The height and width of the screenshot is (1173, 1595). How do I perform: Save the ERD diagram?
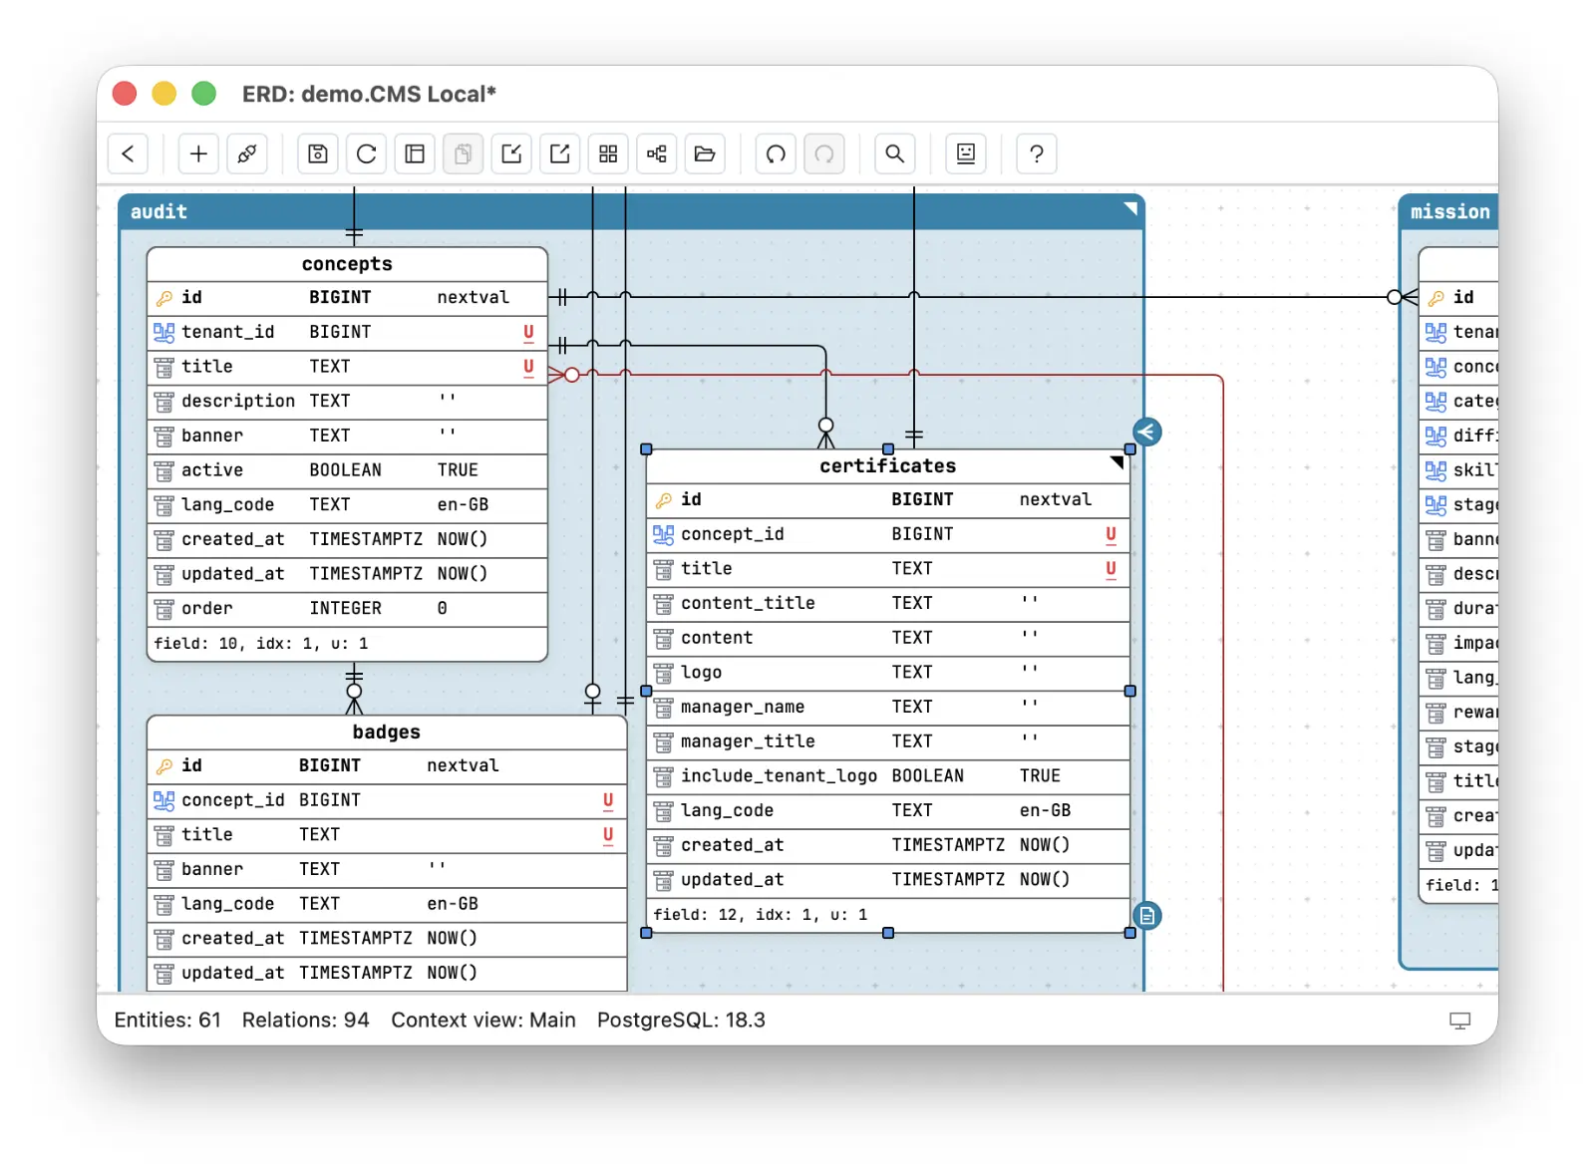coord(318,153)
